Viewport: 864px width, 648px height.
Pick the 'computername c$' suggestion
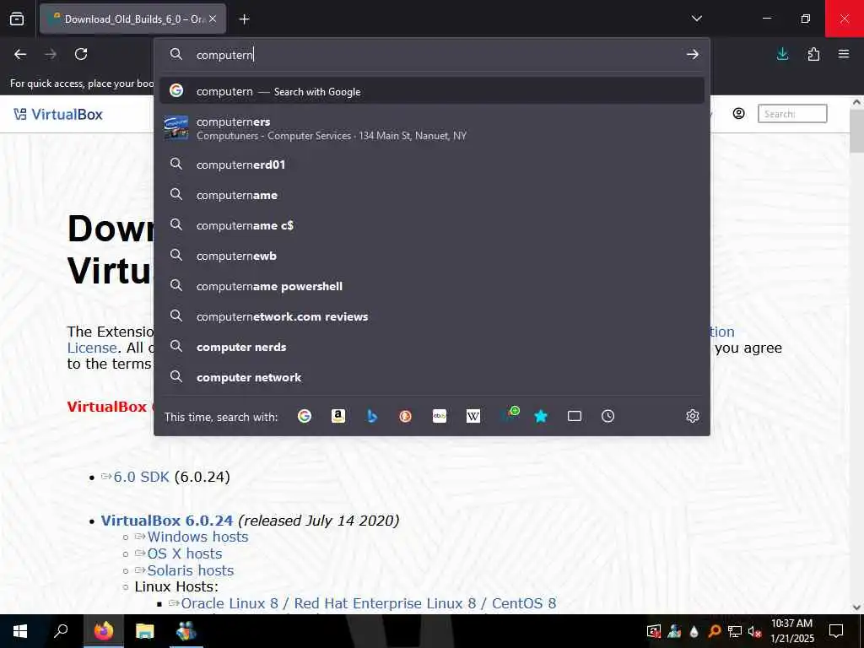point(431,224)
